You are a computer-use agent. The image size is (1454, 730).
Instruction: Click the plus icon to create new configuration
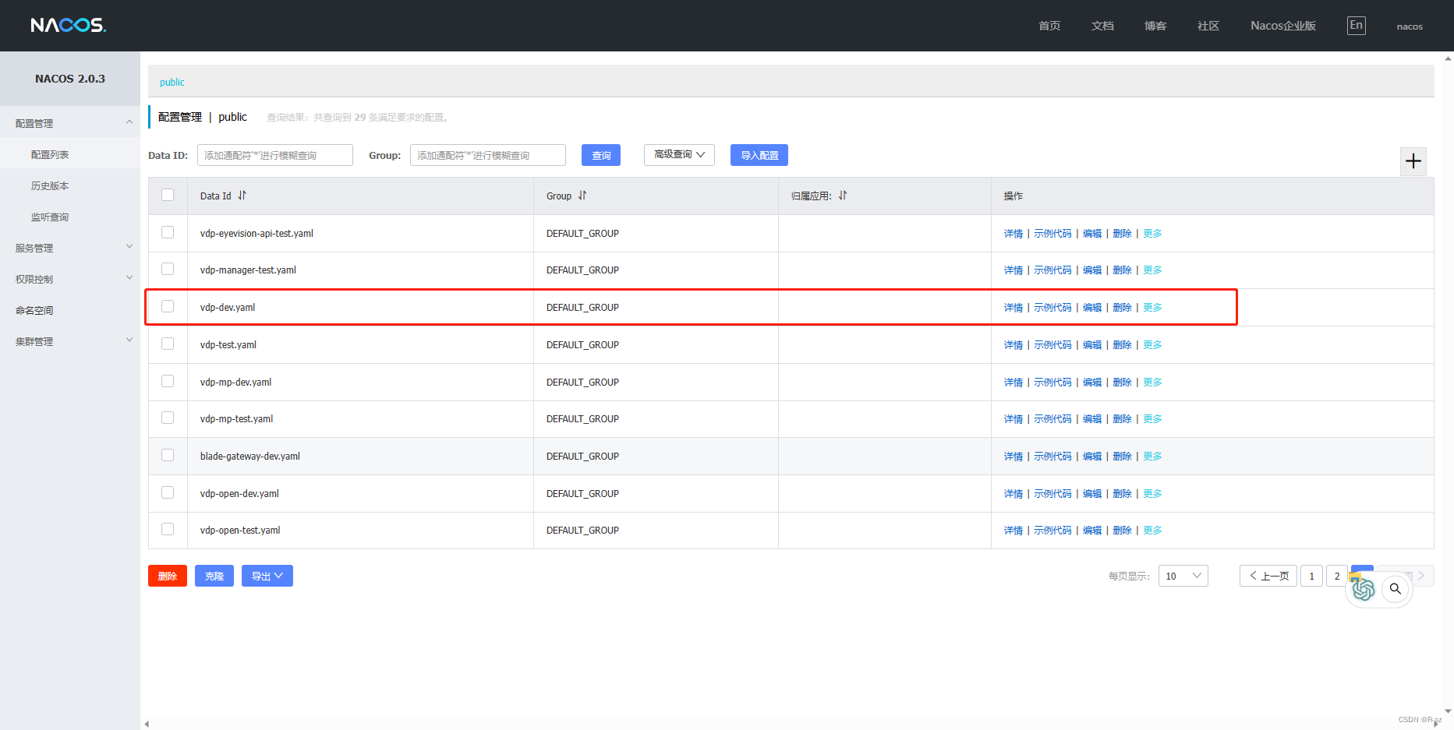(1413, 161)
